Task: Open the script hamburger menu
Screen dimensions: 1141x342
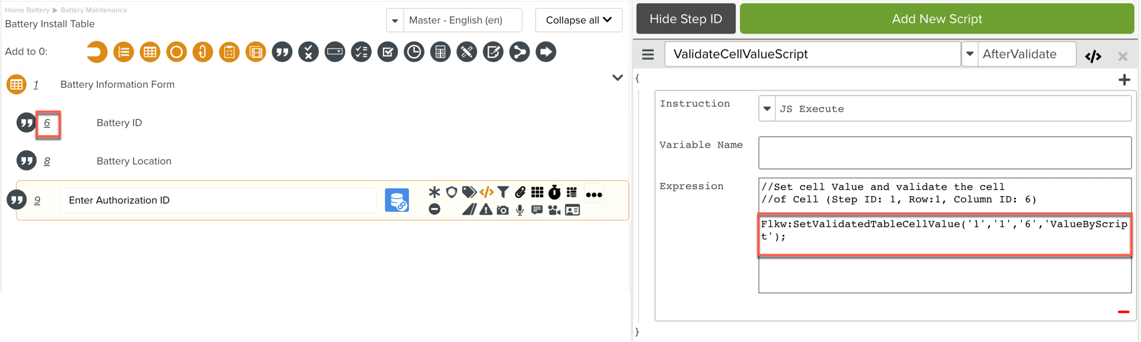Action: pos(648,55)
